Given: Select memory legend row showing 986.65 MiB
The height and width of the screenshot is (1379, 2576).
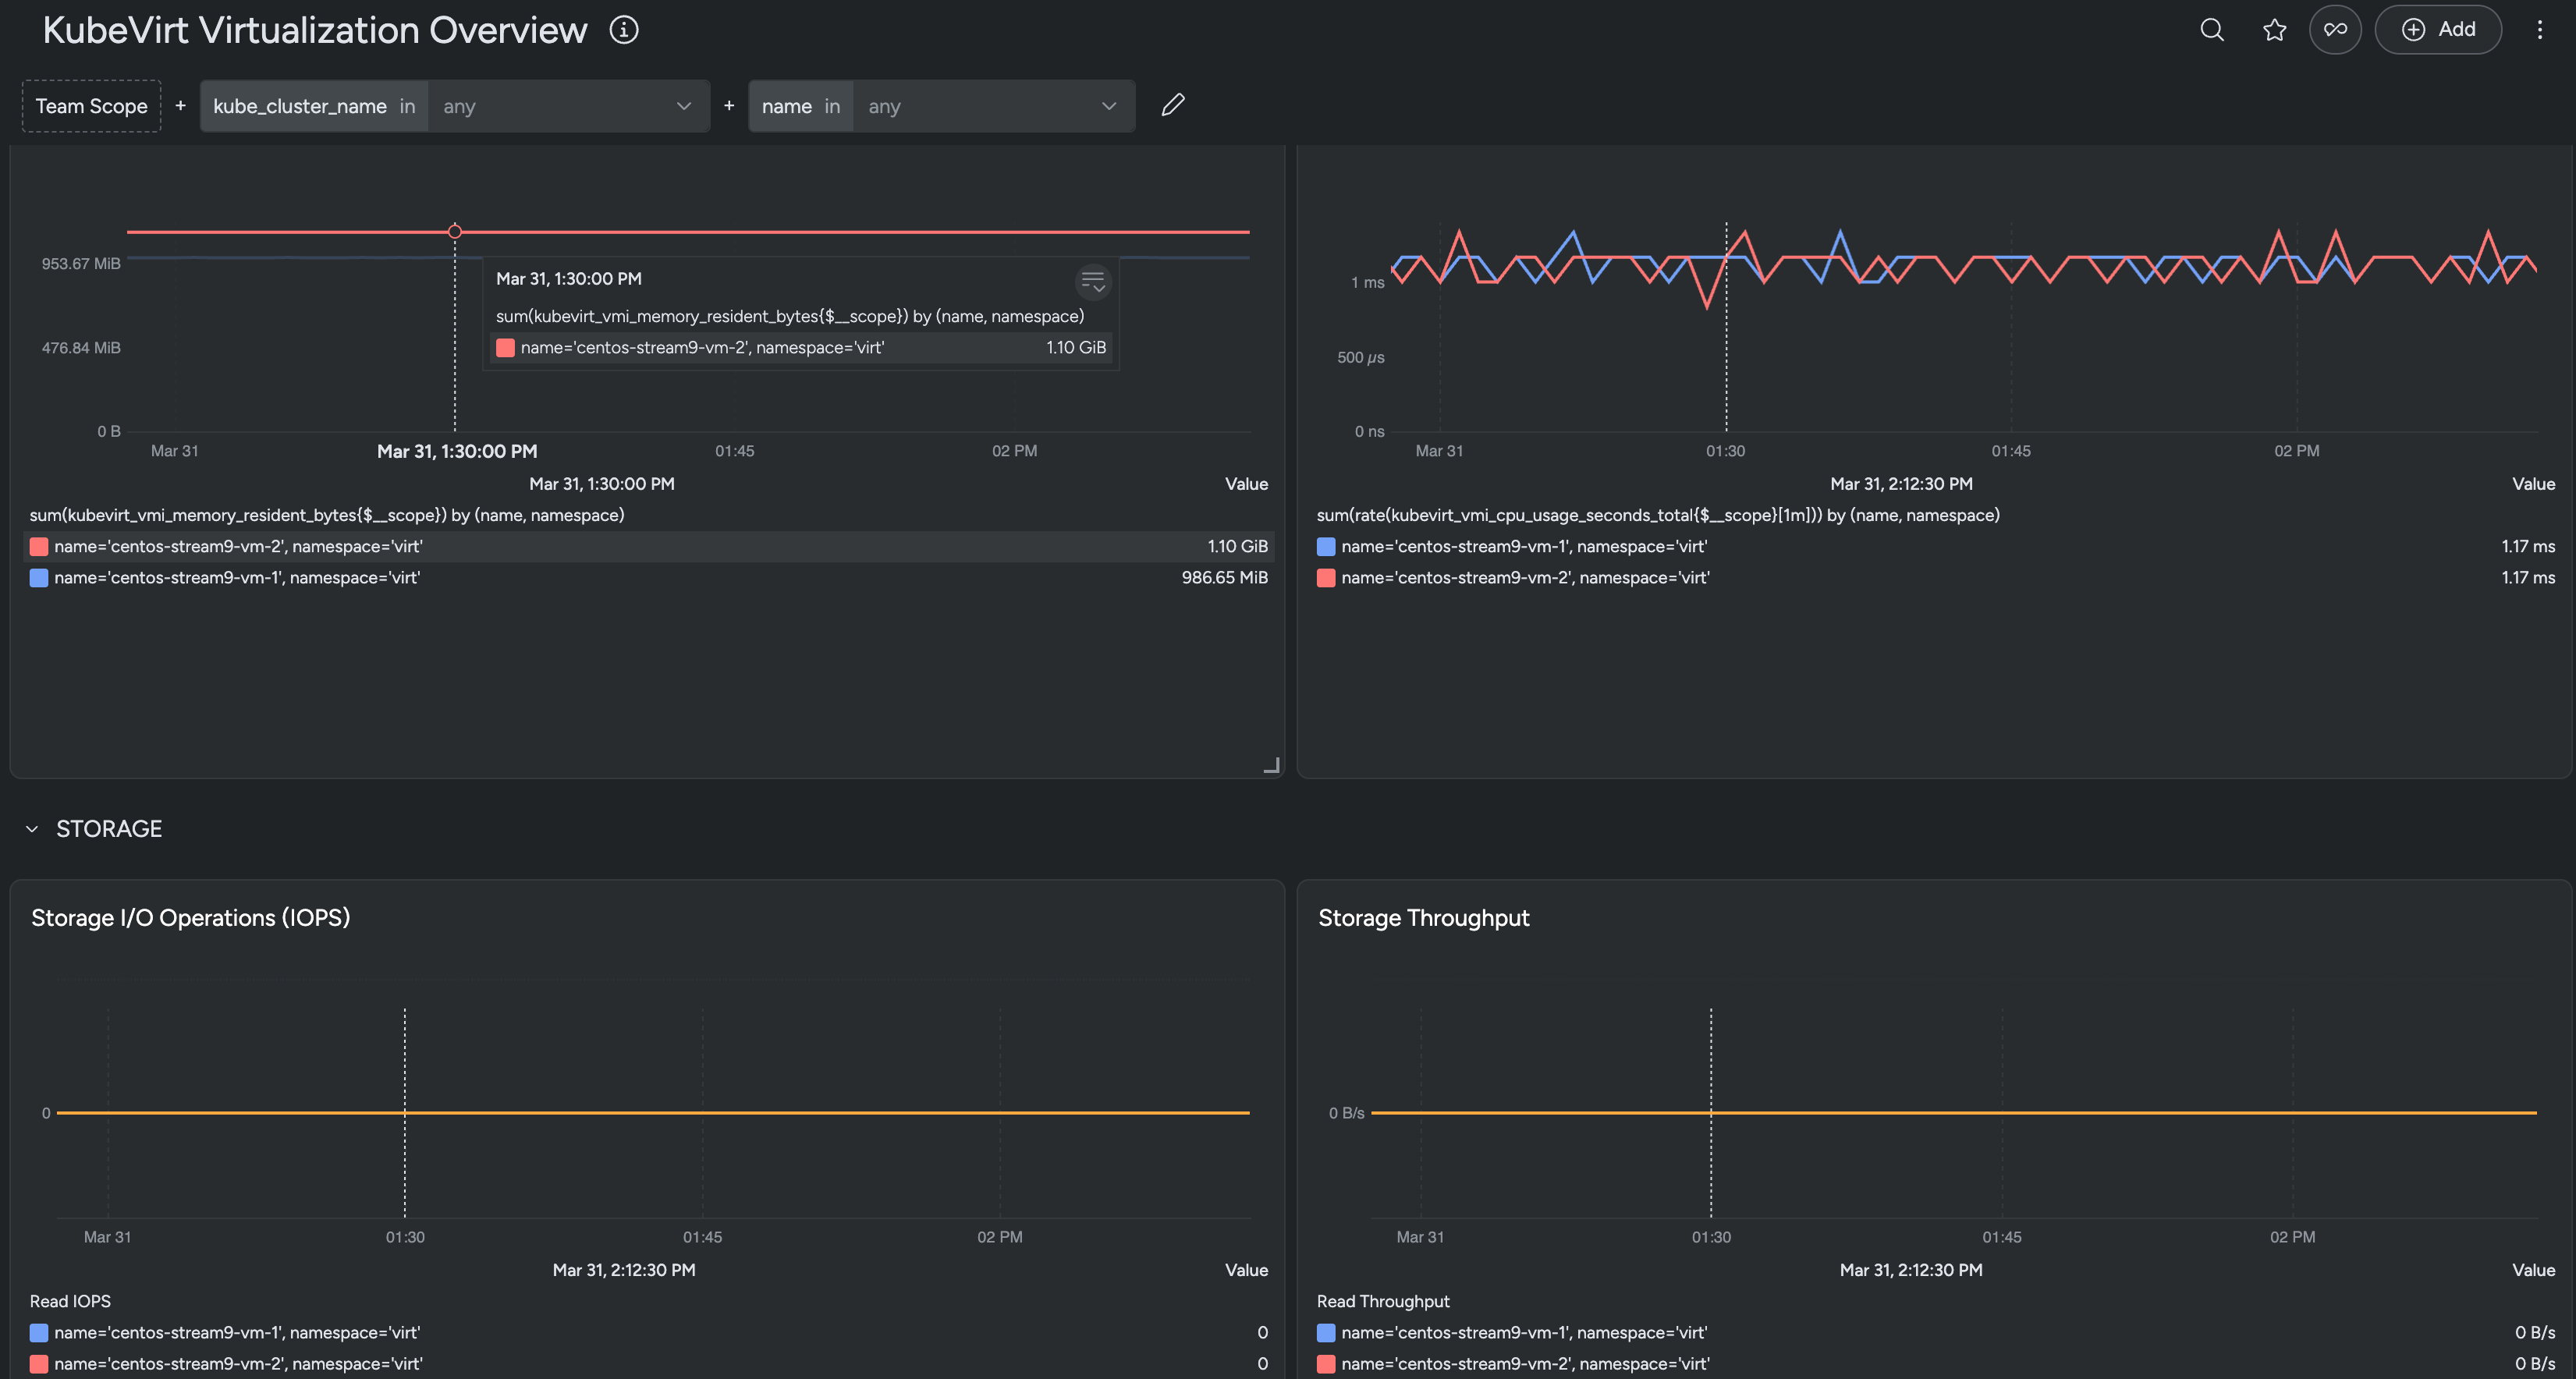Looking at the screenshot, I should click(649, 578).
